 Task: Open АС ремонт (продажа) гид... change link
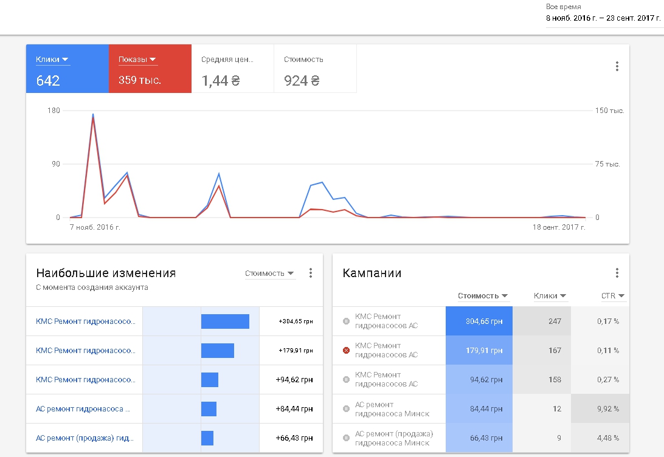tap(85, 438)
